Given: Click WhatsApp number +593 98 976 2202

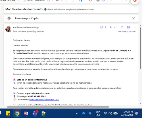Looking at the screenshot, I should click(37, 96).
